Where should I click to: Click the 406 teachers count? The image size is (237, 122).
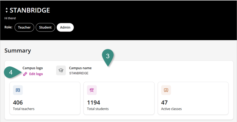click(x=18, y=103)
